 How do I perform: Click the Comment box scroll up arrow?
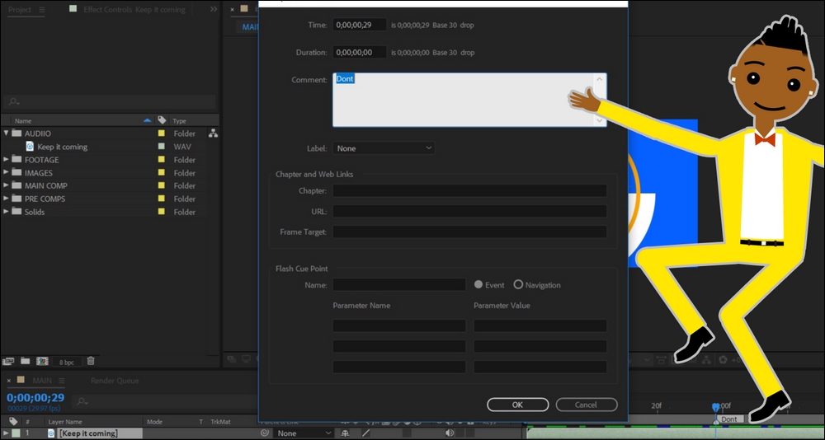(600, 79)
